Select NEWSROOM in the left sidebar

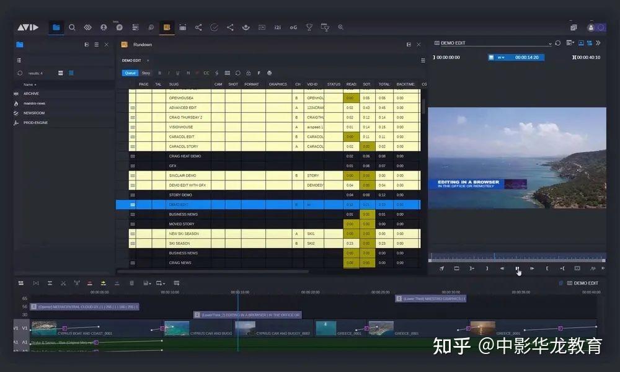click(33, 113)
